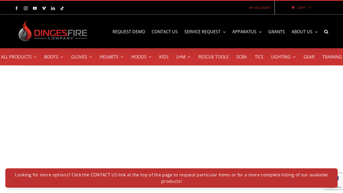Open the About Us dropdown
This screenshot has height=193, width=343.
(304, 32)
